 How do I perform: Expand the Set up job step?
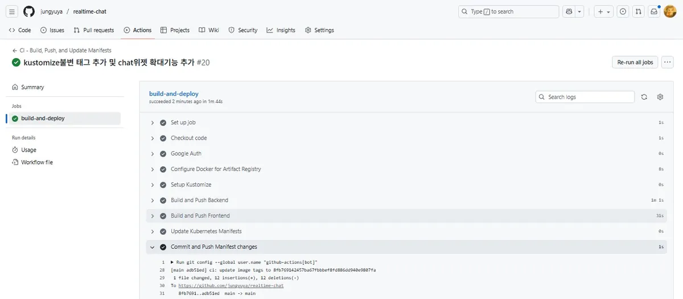tap(183, 122)
